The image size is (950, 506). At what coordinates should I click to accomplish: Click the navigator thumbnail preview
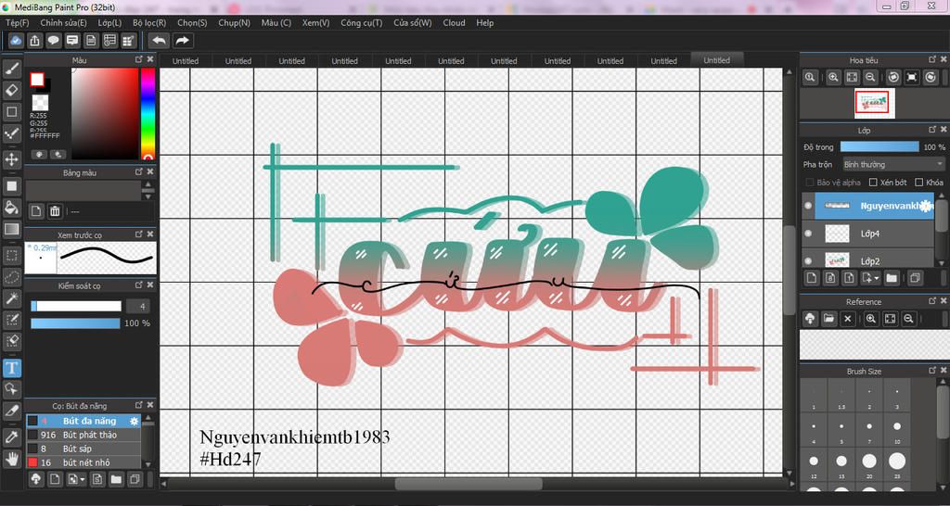pos(872,103)
